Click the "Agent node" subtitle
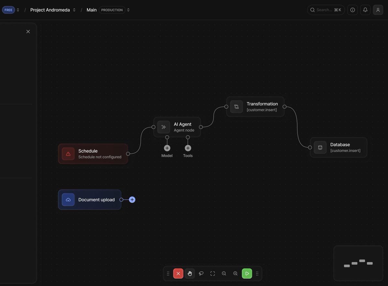 tap(184, 130)
